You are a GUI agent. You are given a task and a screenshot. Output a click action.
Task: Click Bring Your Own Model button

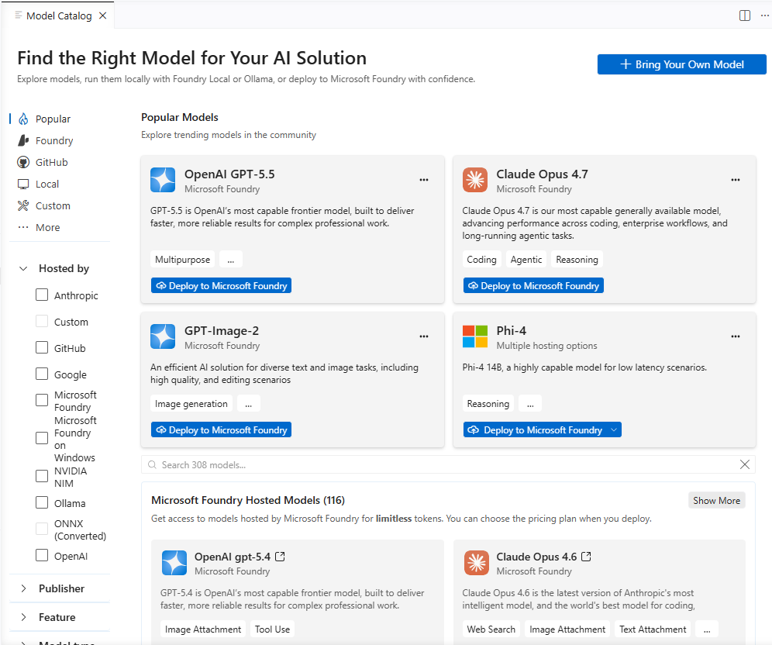click(x=681, y=64)
